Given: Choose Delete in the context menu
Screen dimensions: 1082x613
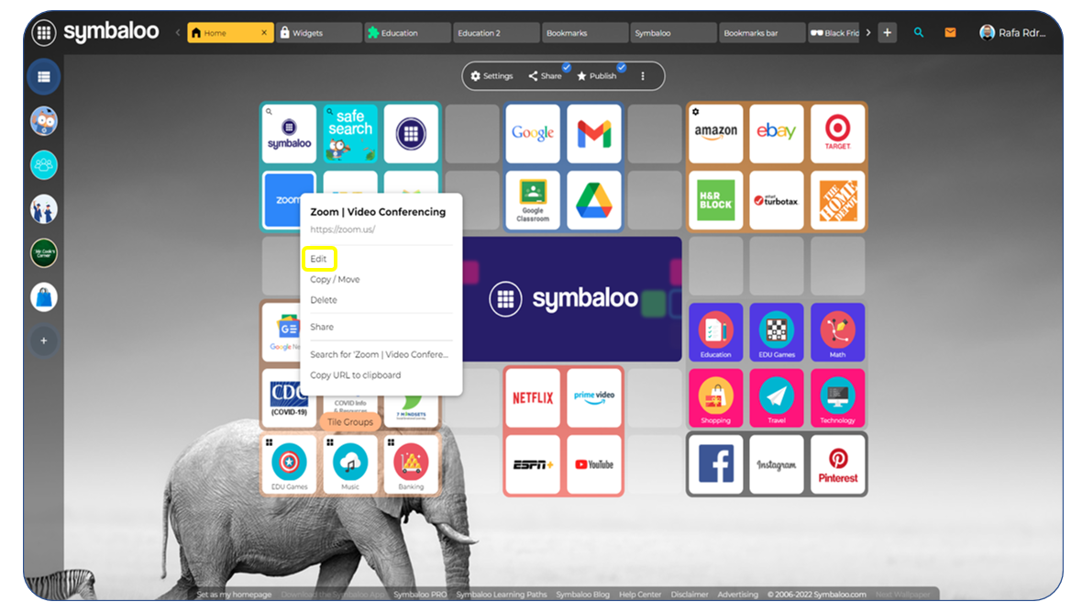Looking at the screenshot, I should tap(324, 300).
